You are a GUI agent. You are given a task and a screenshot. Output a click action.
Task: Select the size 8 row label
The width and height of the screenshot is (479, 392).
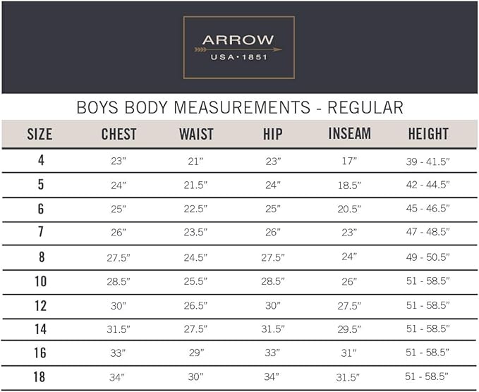pyautogui.click(x=40, y=257)
